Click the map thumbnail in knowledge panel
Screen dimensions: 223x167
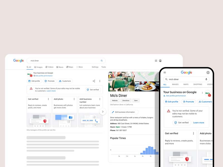tap(147, 77)
